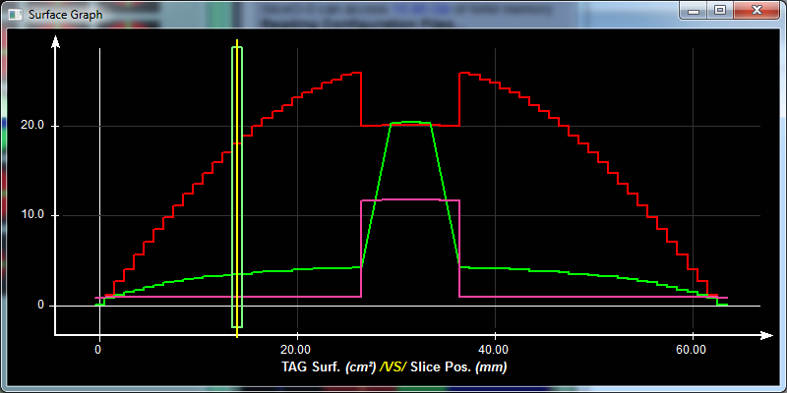Screen dimensions: 787x393
Task: Minimize the Surface Graph window
Action: 695,10
